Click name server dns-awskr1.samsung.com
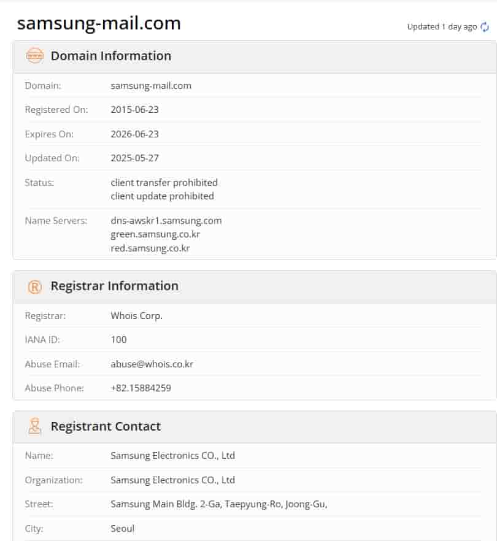 tap(166, 220)
